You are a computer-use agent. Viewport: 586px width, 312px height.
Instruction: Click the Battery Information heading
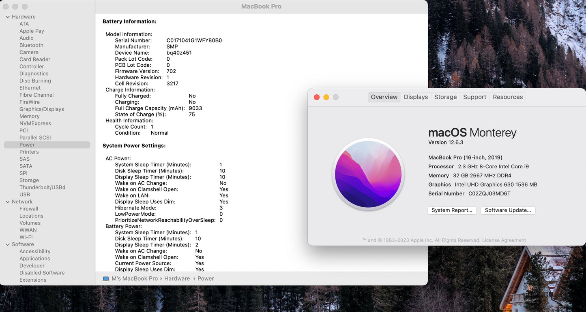pos(129,21)
